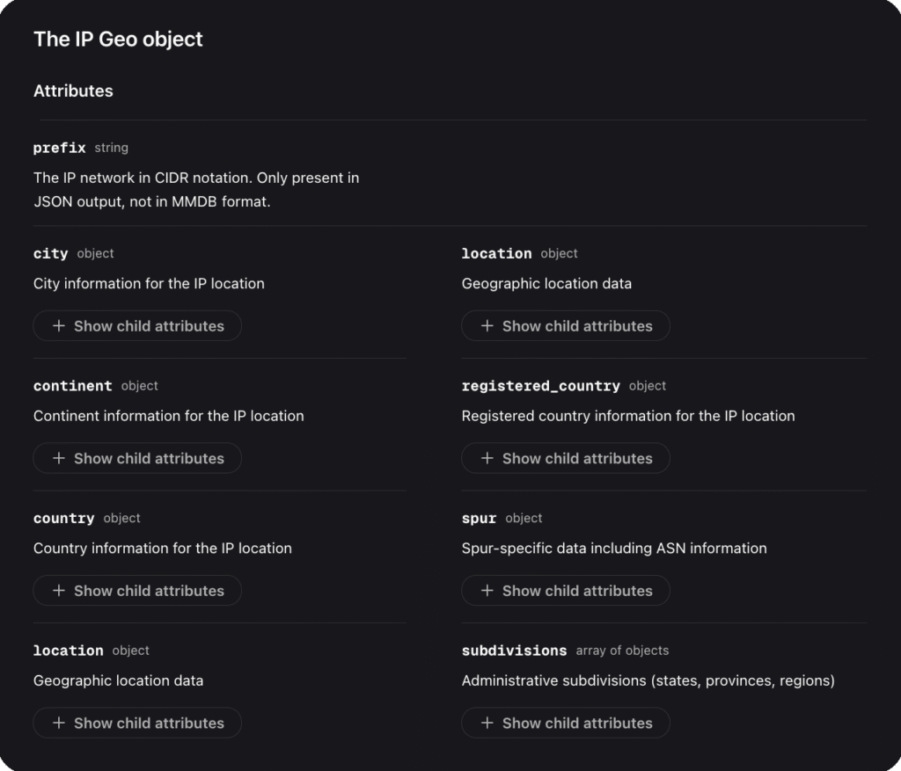Click the plus icon for spur child attributes
The height and width of the screenshot is (771, 901).
point(487,591)
